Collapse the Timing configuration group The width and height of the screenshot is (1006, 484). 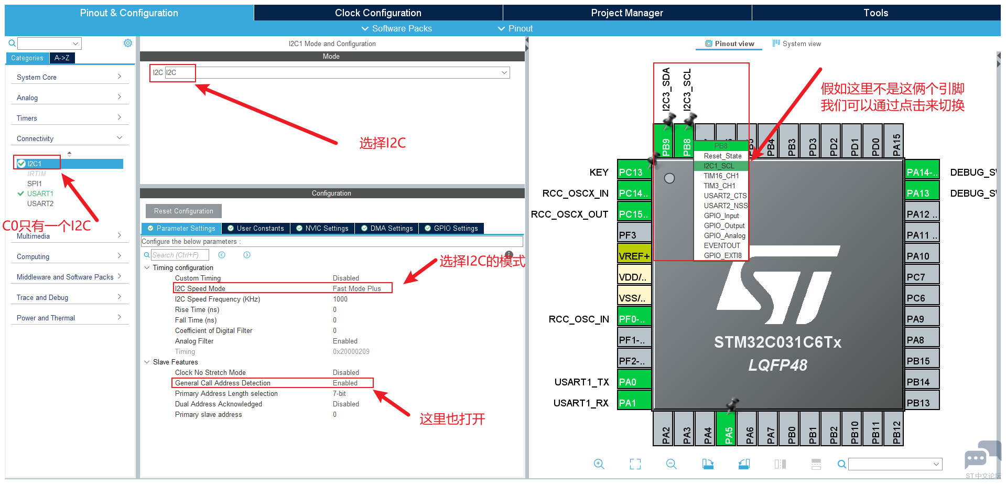click(x=147, y=267)
